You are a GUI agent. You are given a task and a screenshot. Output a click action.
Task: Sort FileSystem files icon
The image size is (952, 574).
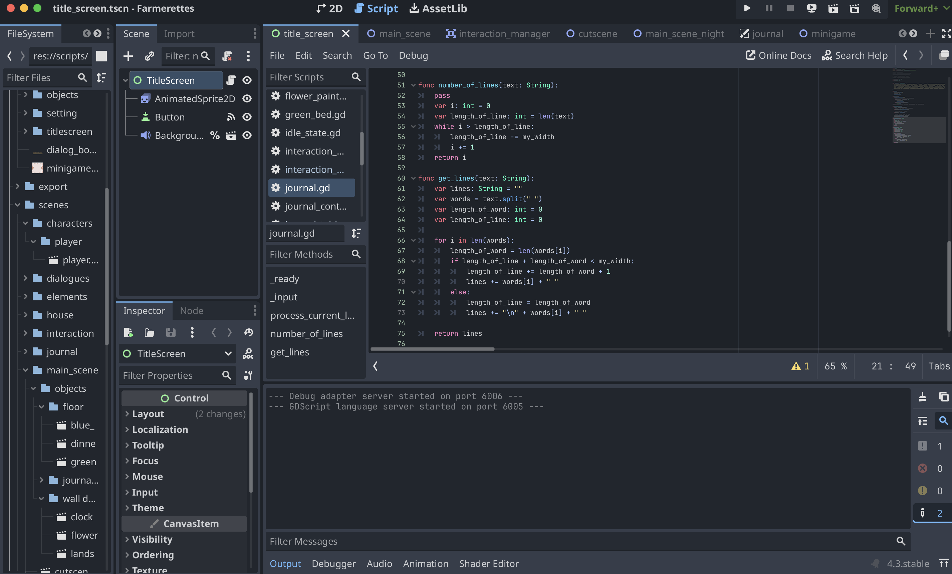click(101, 78)
